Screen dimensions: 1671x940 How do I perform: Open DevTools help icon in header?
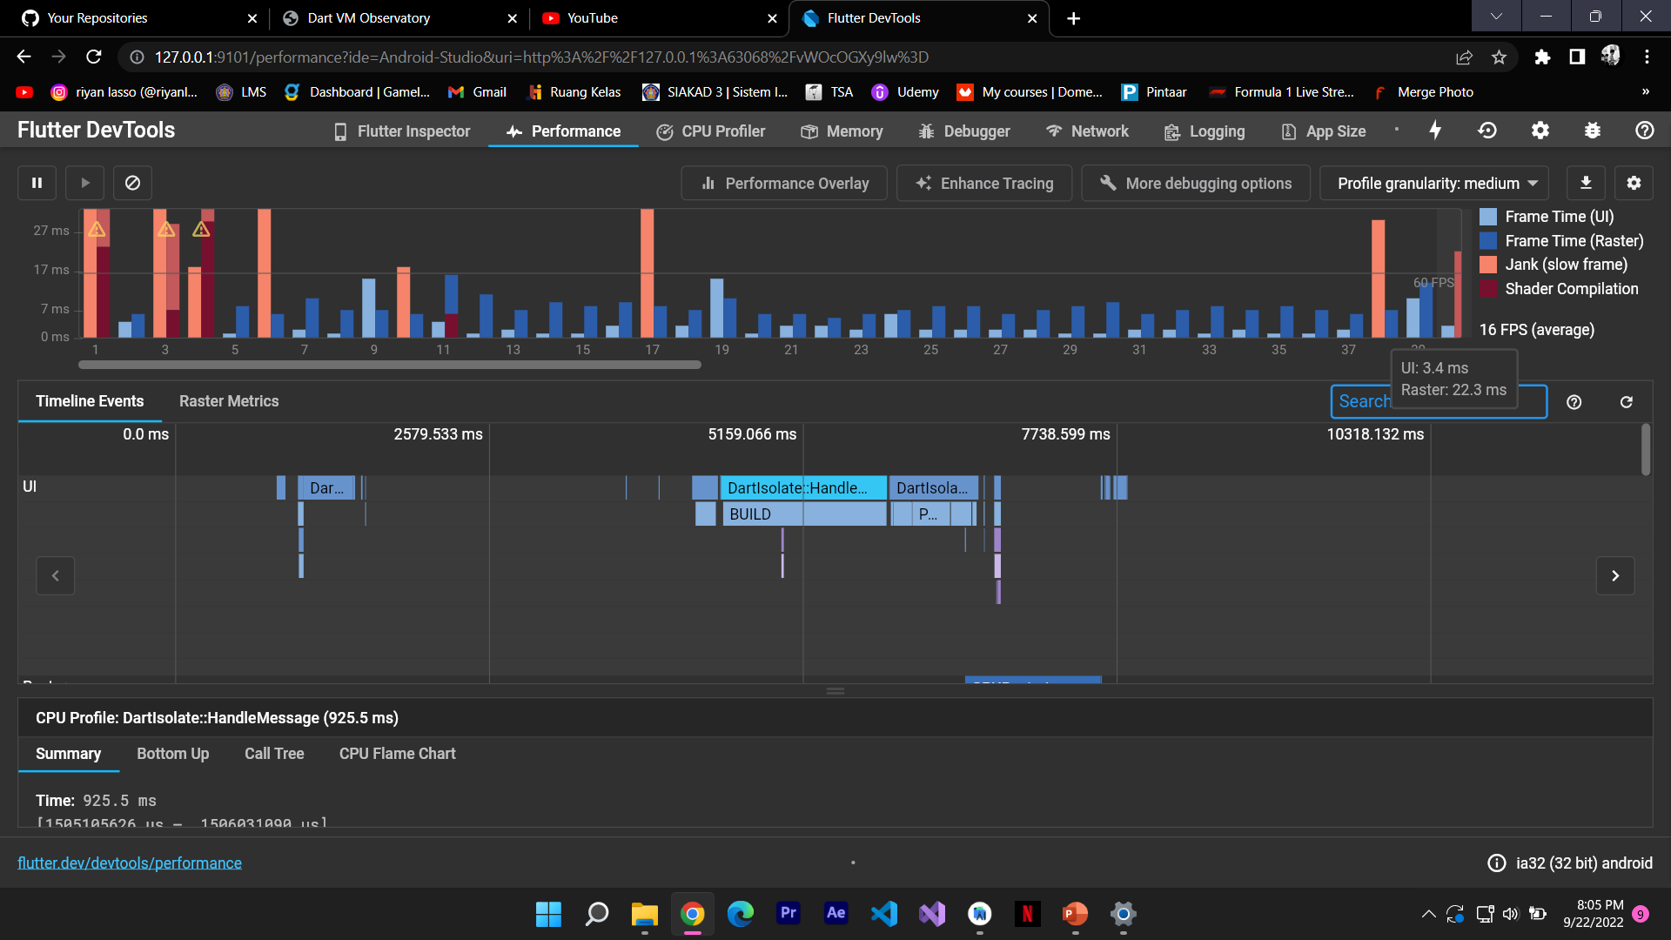tap(1644, 131)
